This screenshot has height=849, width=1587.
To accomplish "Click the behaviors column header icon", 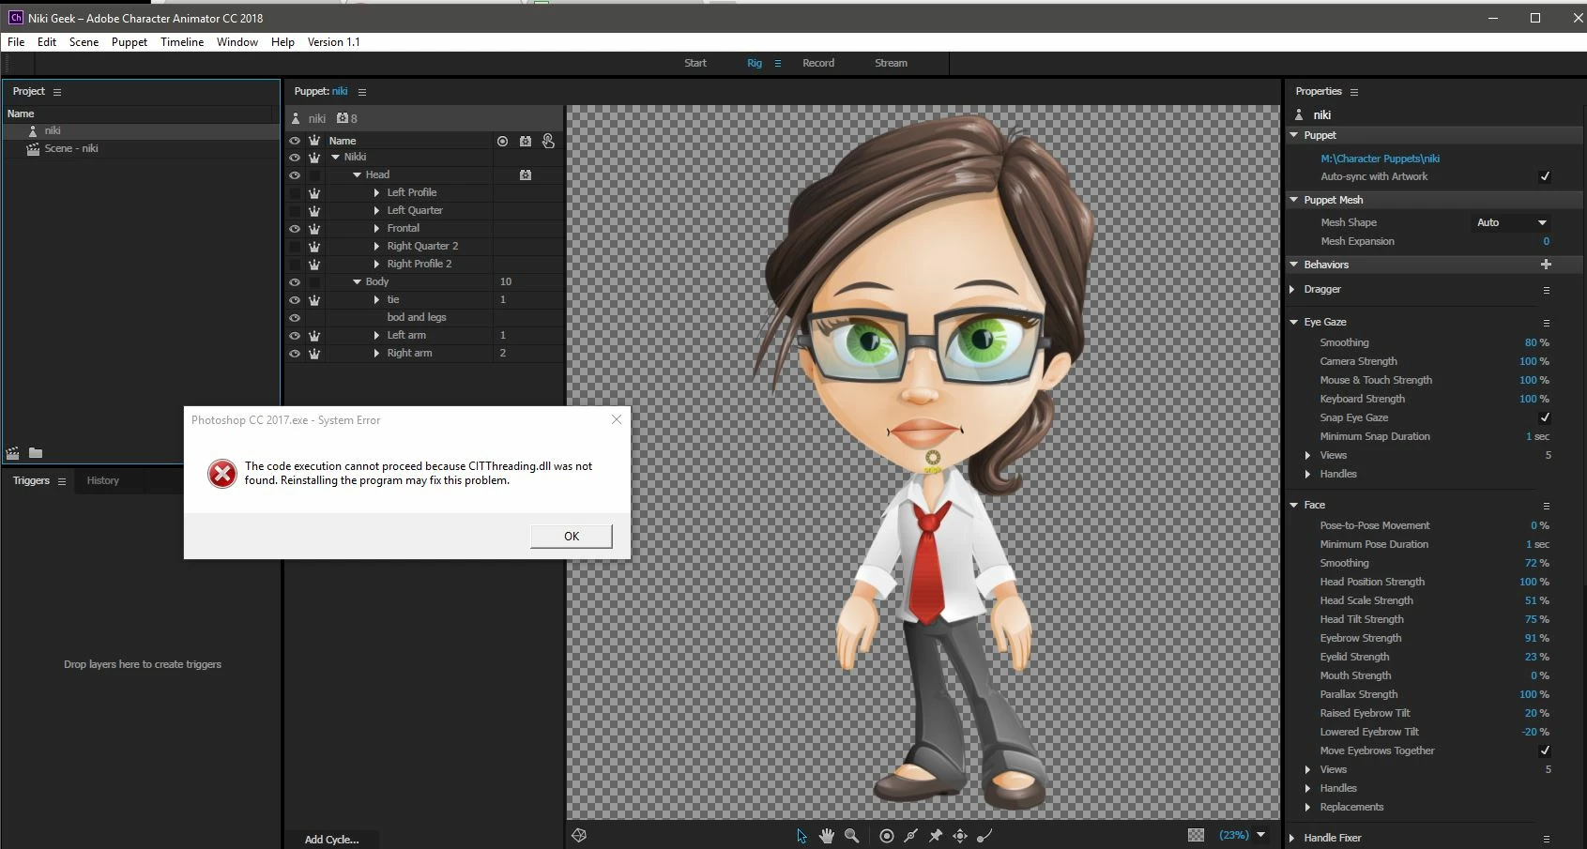I will click(526, 141).
